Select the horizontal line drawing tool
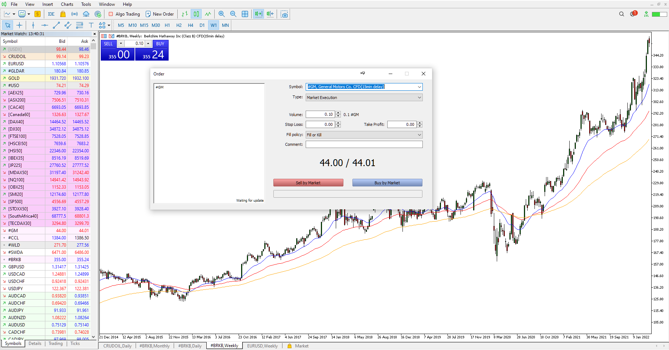This screenshot has height=350, width=669. (45, 25)
